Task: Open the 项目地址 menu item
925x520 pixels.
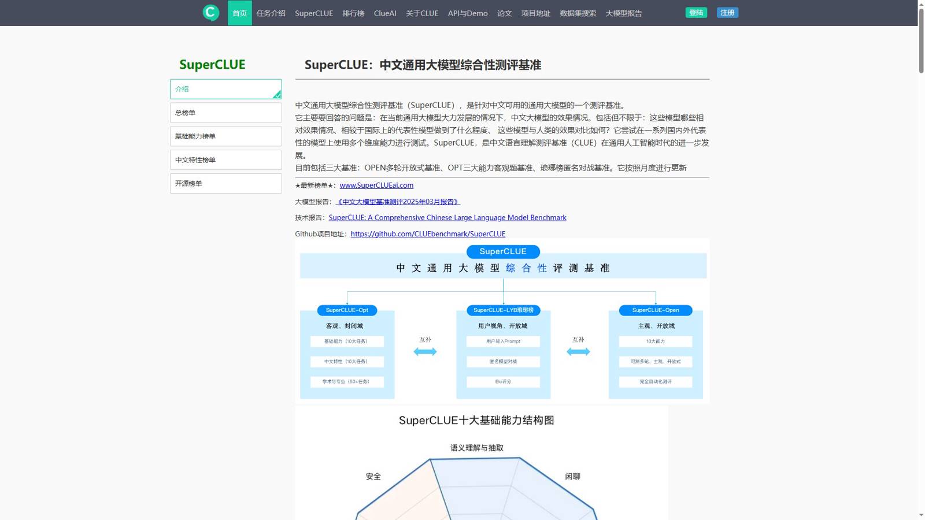Action: [536, 13]
